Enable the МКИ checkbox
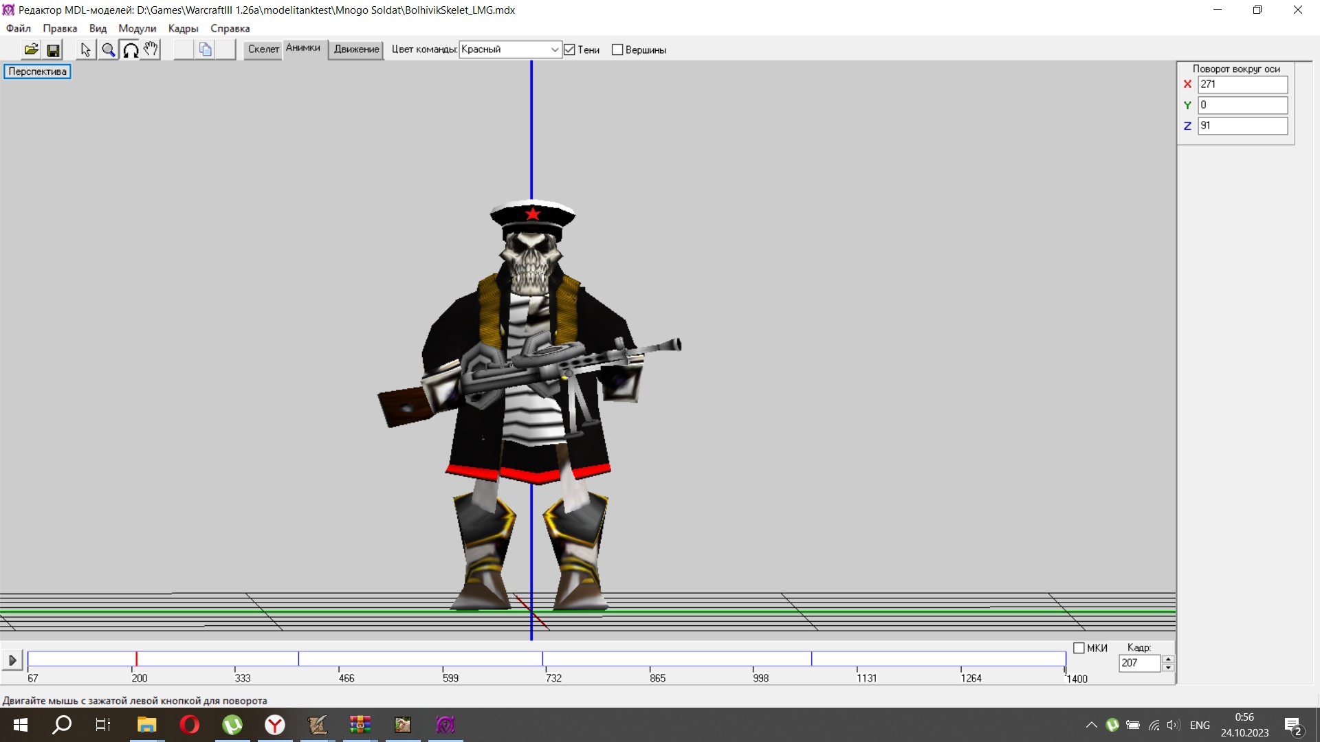The height and width of the screenshot is (742, 1320). [x=1079, y=648]
